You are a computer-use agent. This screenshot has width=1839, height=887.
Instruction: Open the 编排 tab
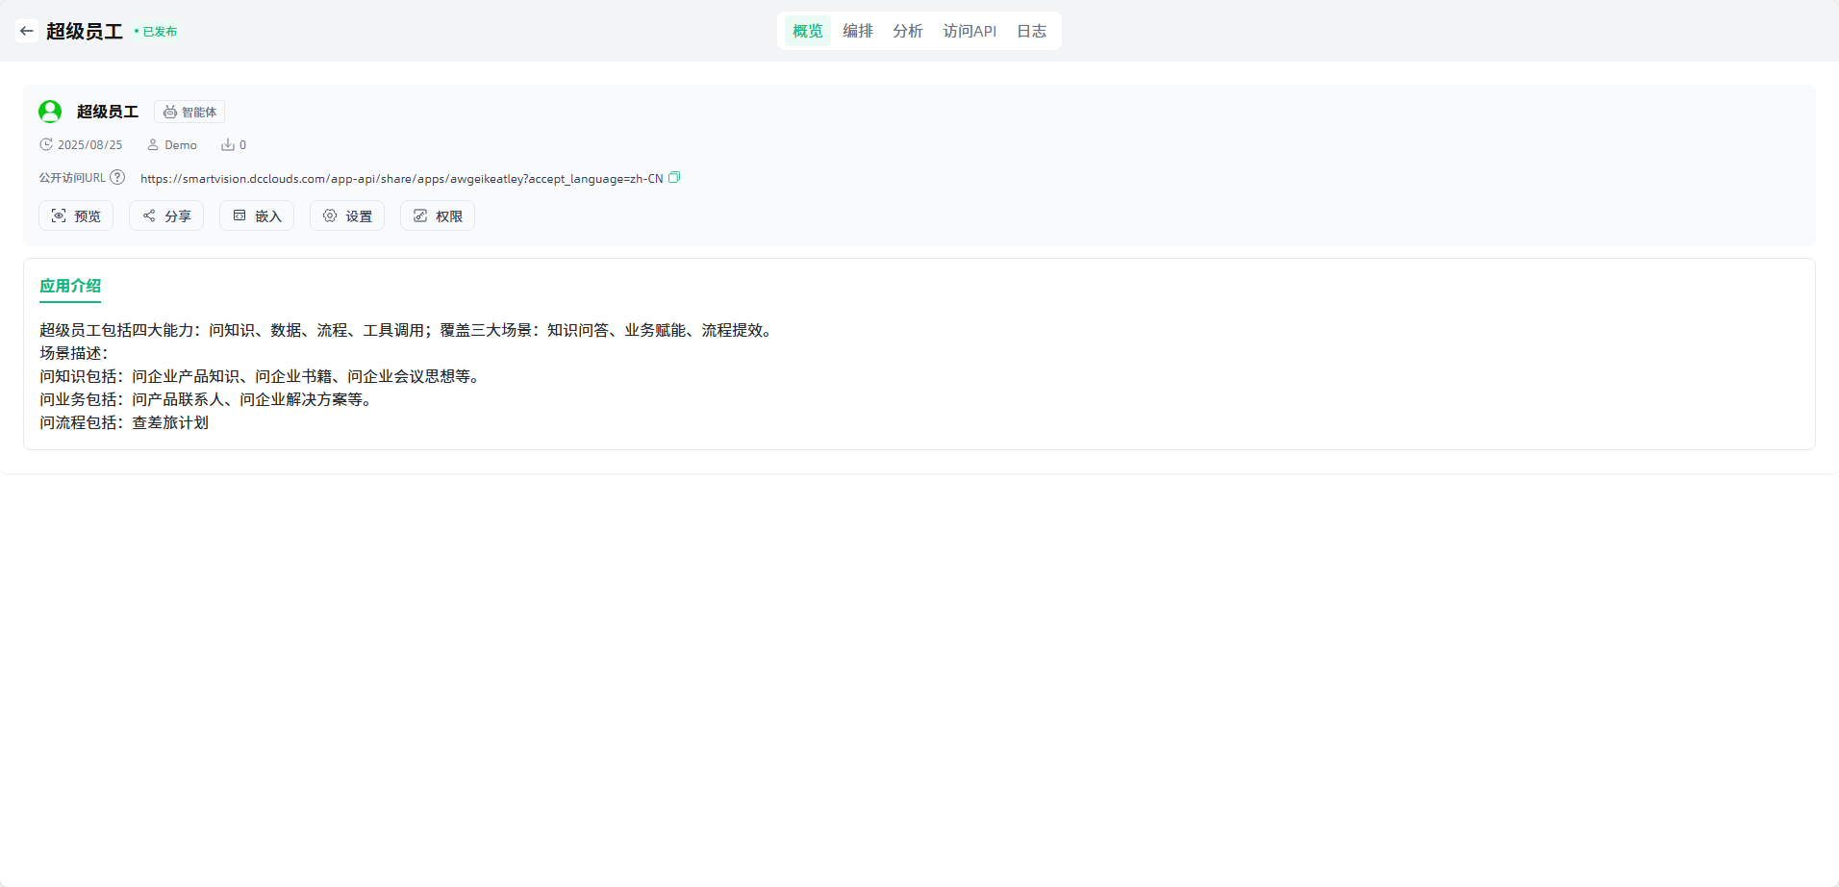coord(857,31)
